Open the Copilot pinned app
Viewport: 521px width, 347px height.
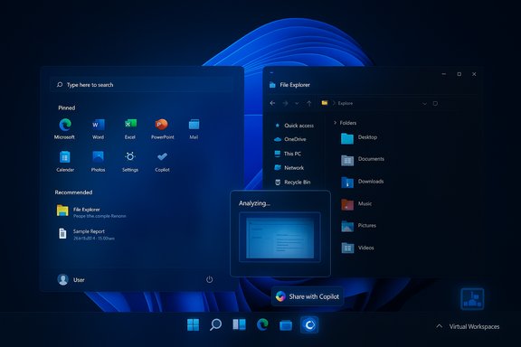tap(162, 162)
